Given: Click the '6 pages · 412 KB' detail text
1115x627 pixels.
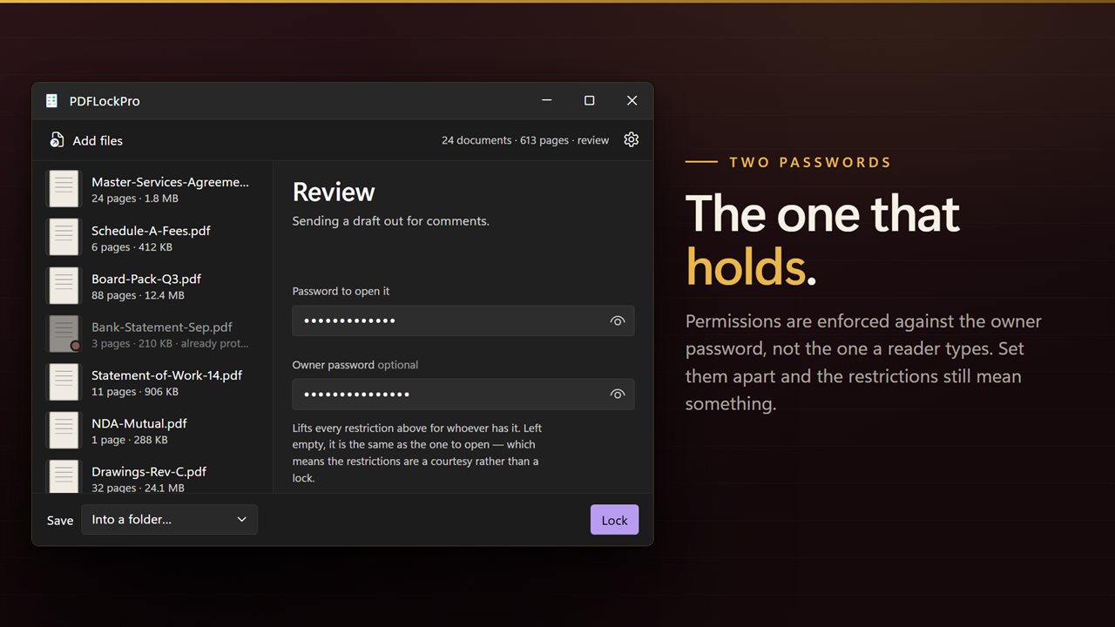Looking at the screenshot, I should [132, 247].
